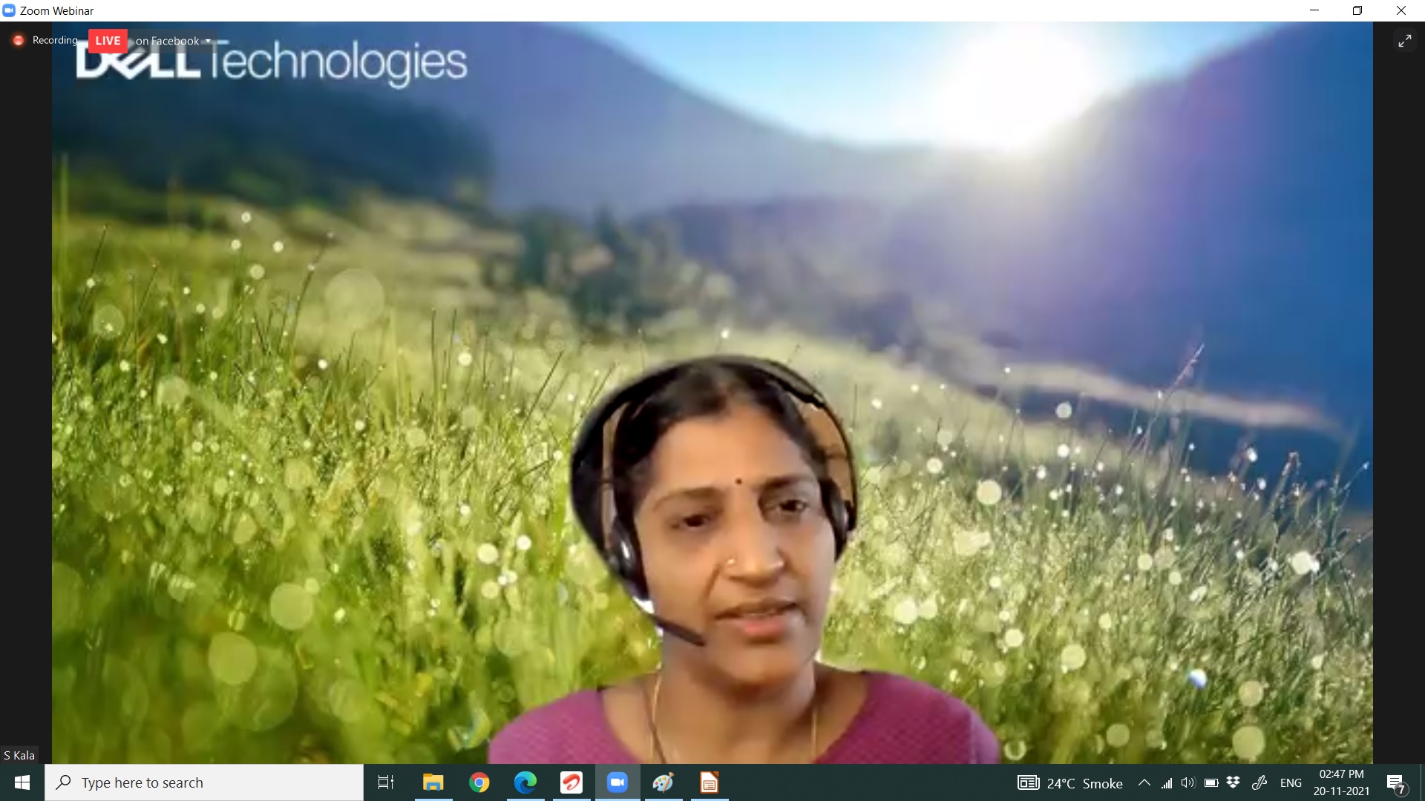1425x801 pixels.
Task: Click the red LIVE badge
Action: click(x=108, y=41)
